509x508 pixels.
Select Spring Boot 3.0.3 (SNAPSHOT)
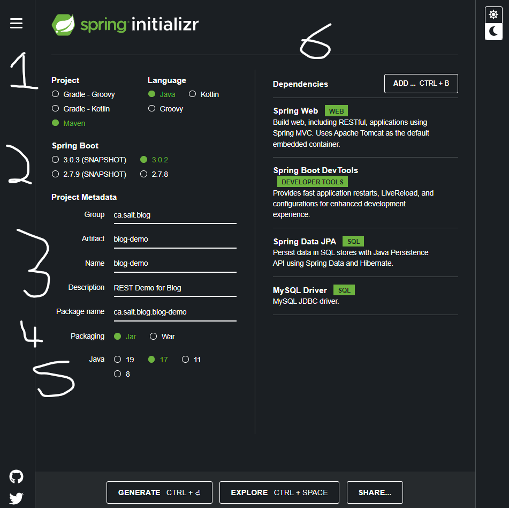pyautogui.click(x=89, y=160)
